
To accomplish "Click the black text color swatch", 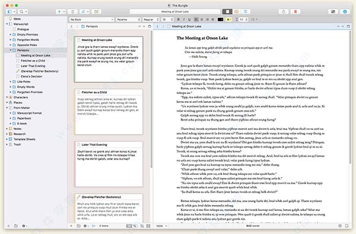I will pos(221,19).
